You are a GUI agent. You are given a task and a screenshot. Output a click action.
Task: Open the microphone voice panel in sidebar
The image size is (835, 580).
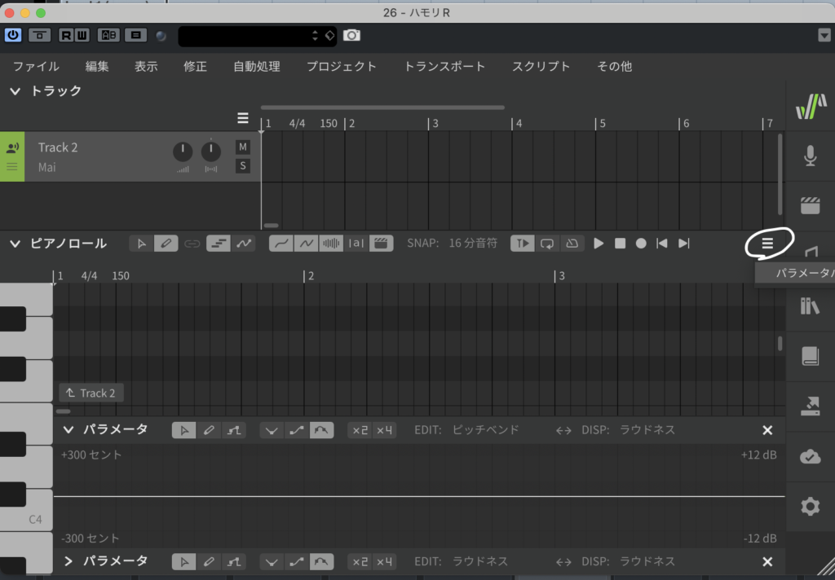(810, 156)
